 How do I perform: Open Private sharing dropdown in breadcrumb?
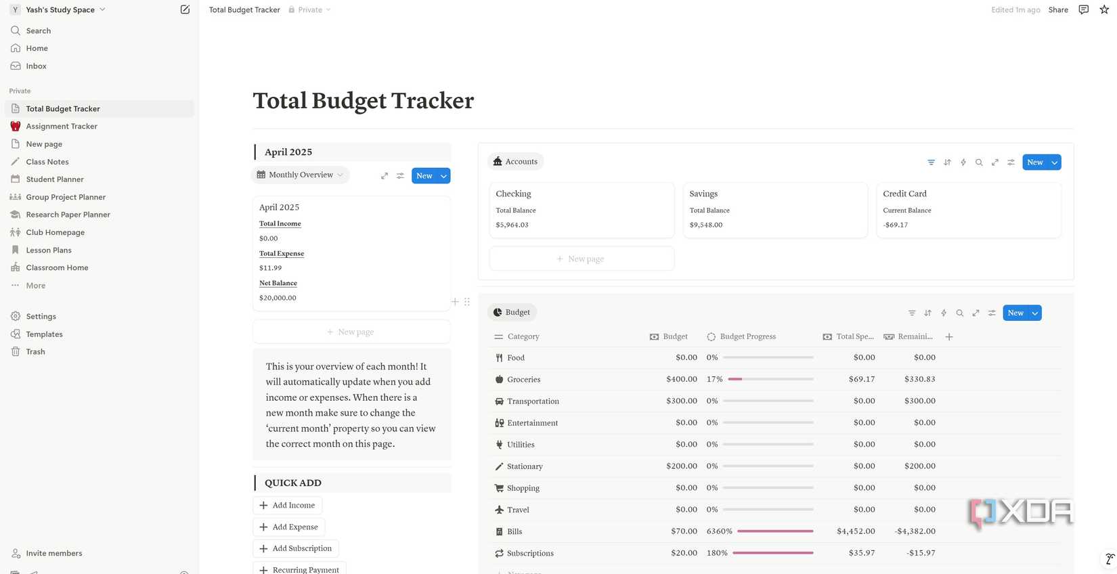309,9
